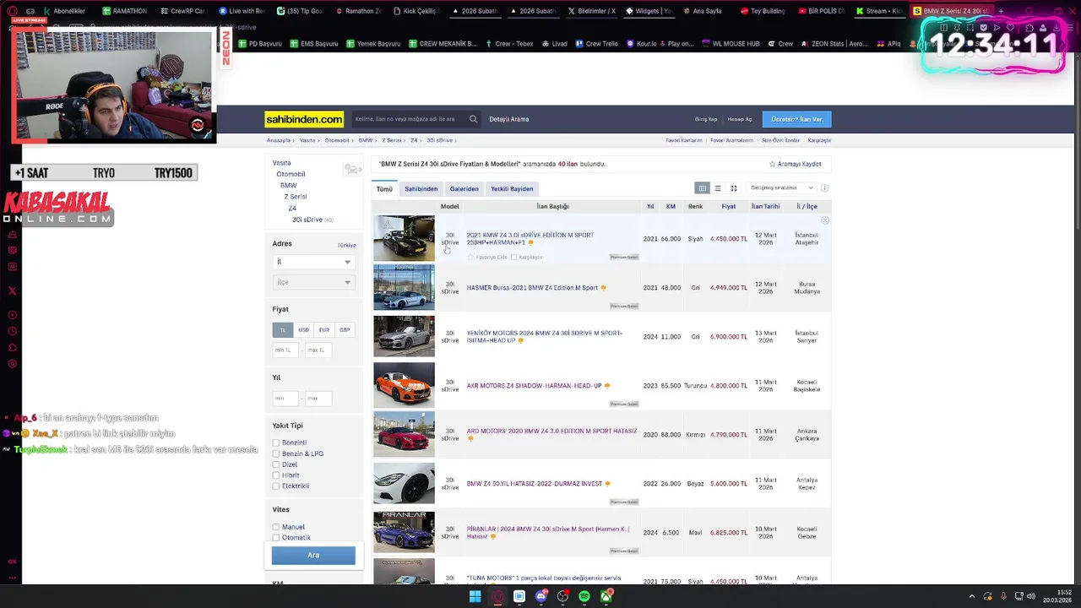Check the Elektrikli fuel checkbox

click(275, 486)
